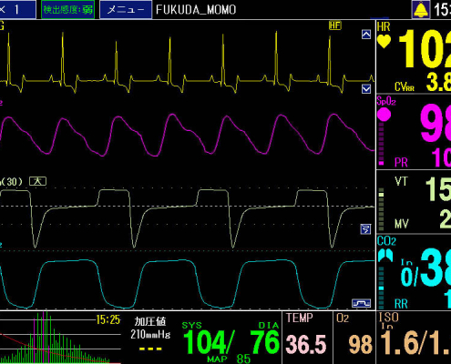Select the RR respiration rate label
The height and width of the screenshot is (364, 451).
pos(401,304)
